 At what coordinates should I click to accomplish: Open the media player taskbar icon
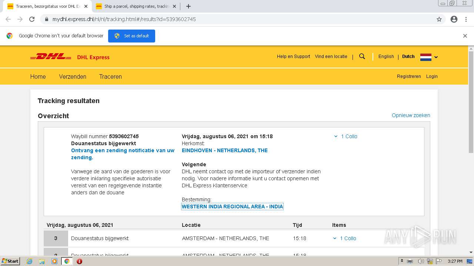54,261
